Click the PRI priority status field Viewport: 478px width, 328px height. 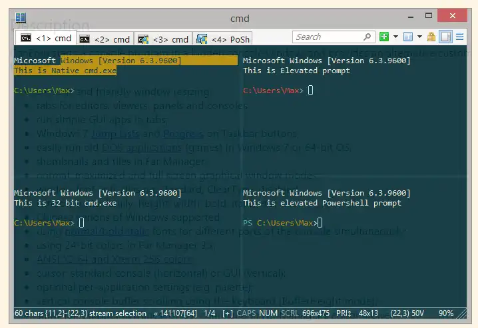[344, 313]
